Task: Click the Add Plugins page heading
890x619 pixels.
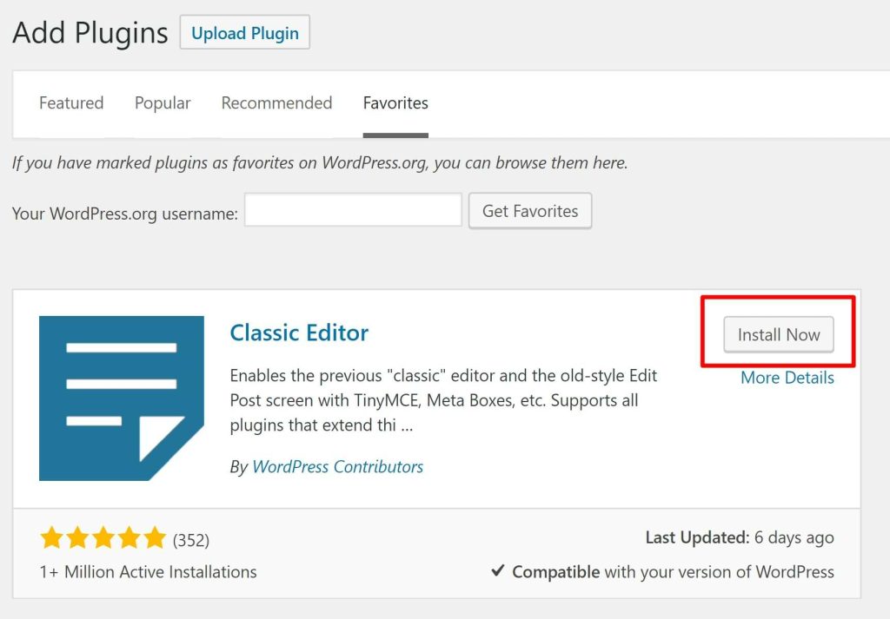Action: pyautogui.click(x=90, y=33)
